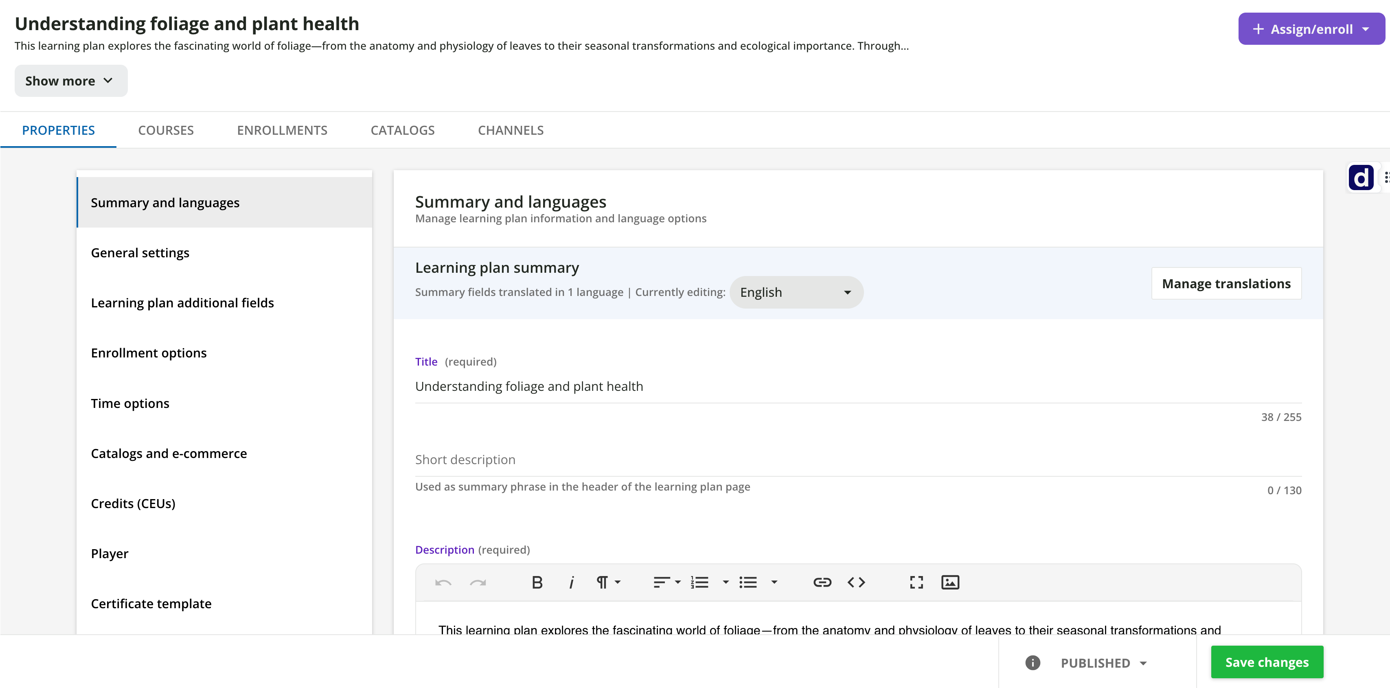Expand header with Show more
Image resolution: width=1390 pixels, height=688 pixels.
pos(71,81)
